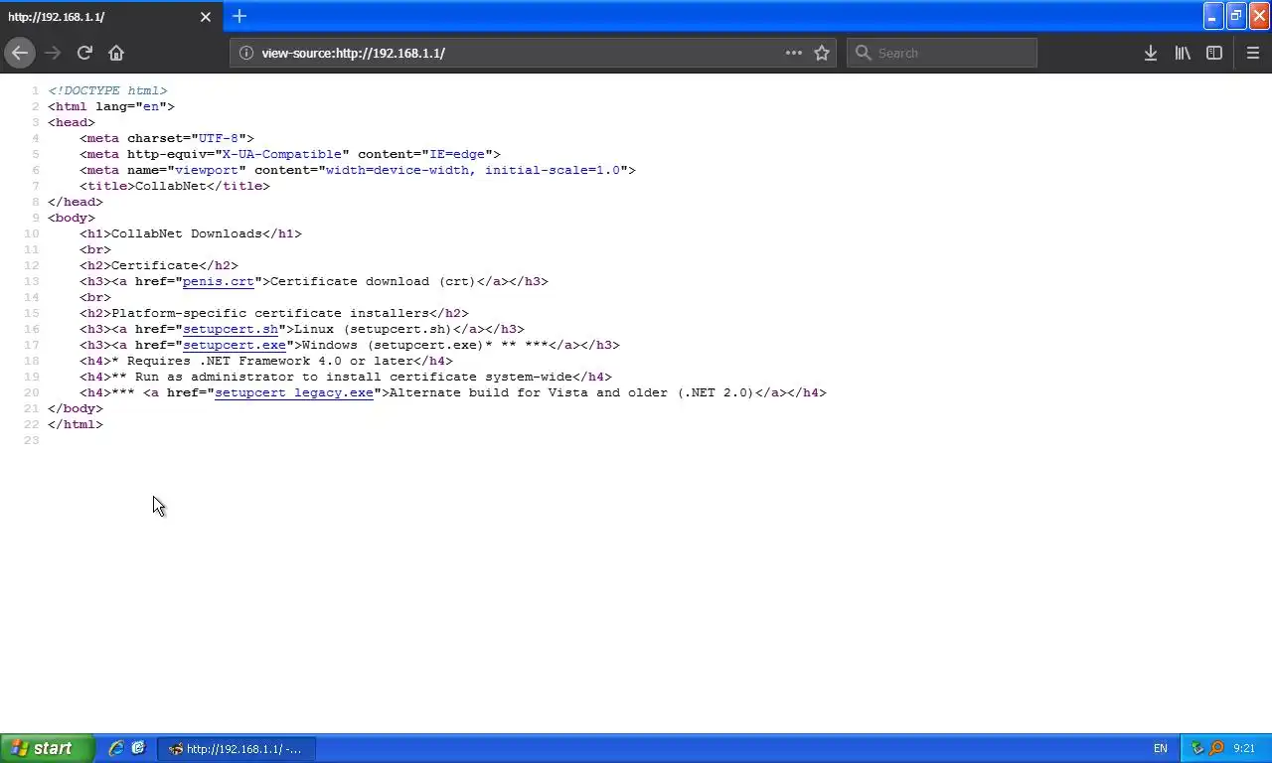Click the first system tray icon

pos(1197,748)
